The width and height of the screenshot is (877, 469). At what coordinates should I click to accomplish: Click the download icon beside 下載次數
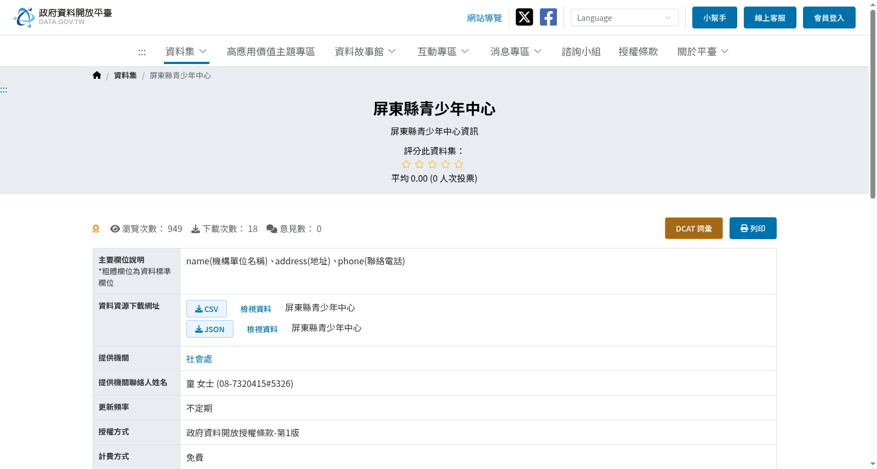click(x=196, y=229)
